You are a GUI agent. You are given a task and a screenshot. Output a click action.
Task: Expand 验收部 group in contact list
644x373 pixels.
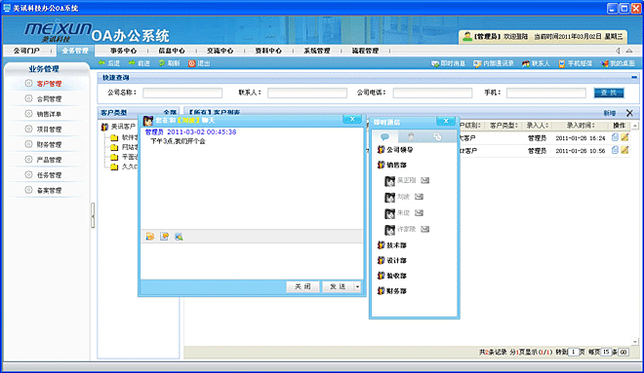[x=392, y=276]
